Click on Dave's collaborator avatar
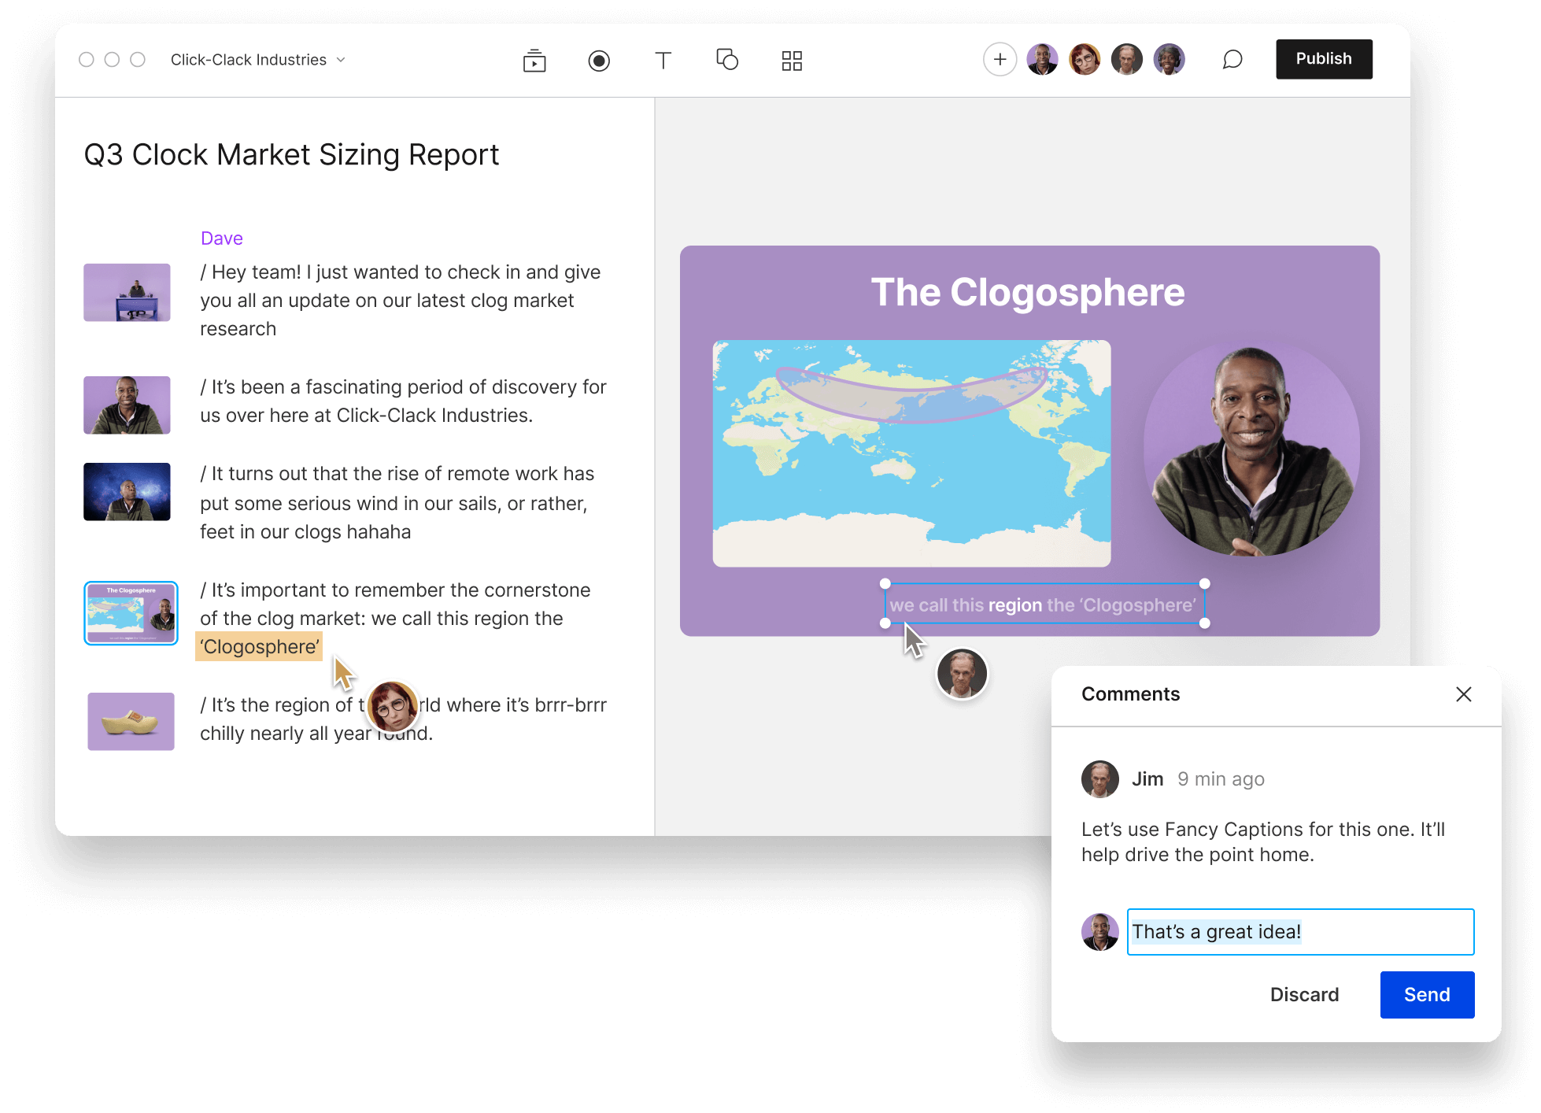This screenshot has width=1541, height=1113. tap(1044, 59)
